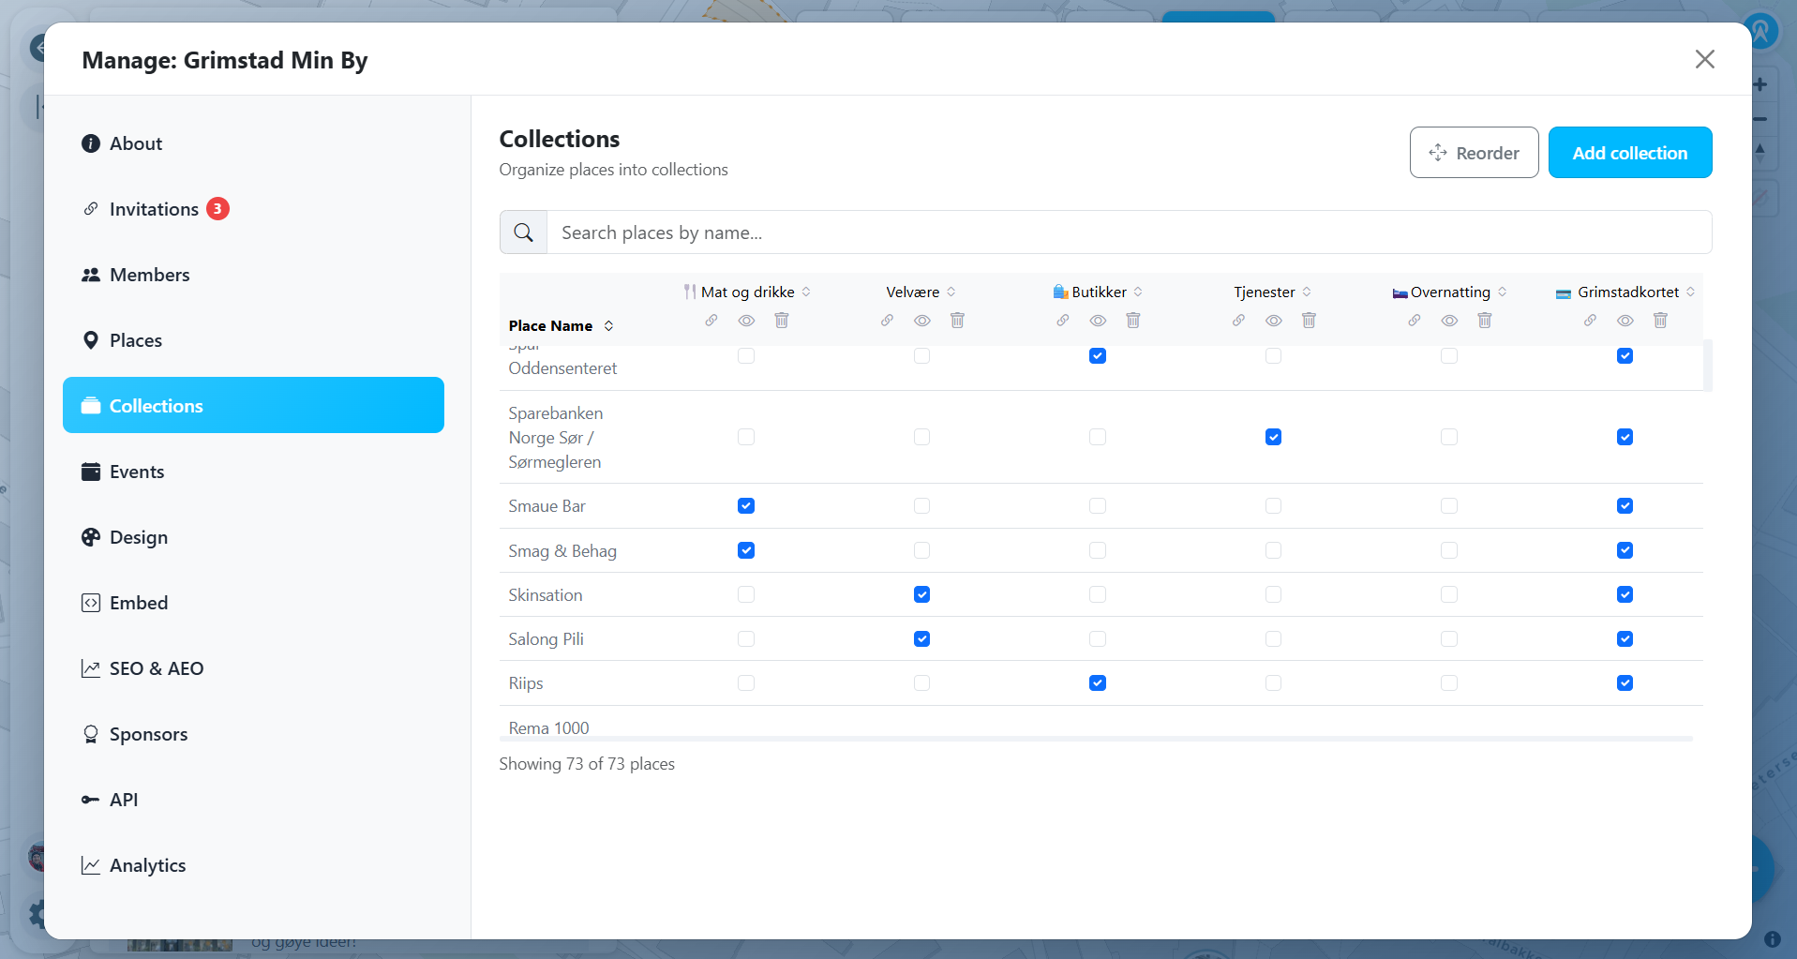
Task: Delete the Mat og drikke collection
Action: (x=782, y=321)
